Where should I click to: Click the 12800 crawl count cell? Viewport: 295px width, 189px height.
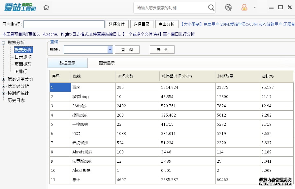238,97
